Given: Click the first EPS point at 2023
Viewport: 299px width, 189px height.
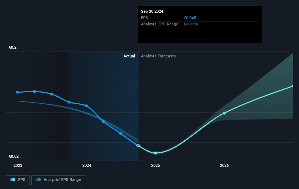Looking at the screenshot, I should (17, 92).
